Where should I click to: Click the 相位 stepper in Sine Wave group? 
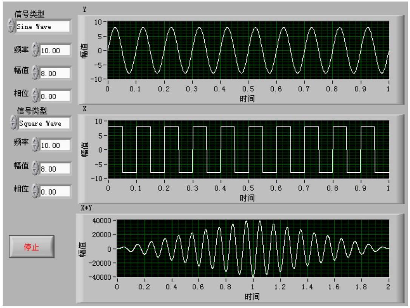click(x=35, y=95)
